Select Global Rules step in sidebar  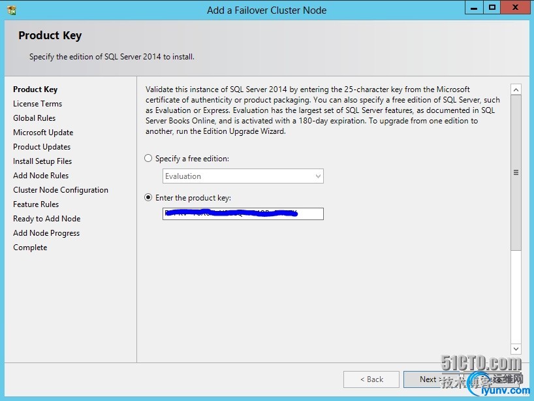pyautogui.click(x=35, y=118)
